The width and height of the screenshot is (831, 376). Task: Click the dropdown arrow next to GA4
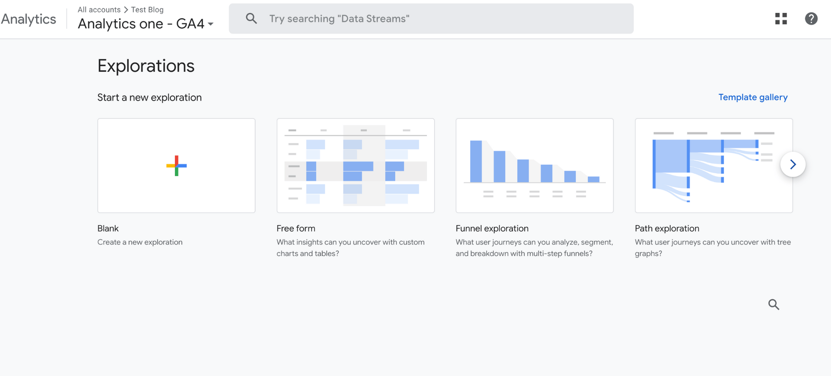click(211, 24)
